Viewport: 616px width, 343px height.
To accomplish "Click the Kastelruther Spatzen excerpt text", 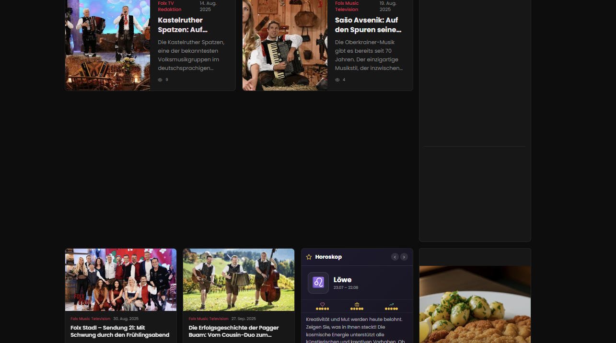I will click(191, 55).
